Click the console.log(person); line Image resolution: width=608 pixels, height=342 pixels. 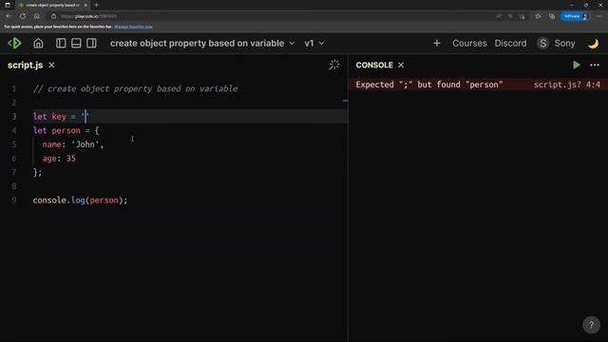click(x=80, y=200)
